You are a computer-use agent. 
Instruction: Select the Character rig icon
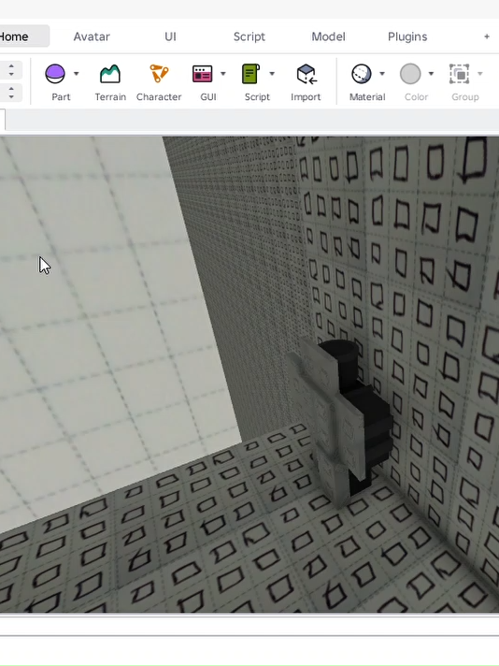(159, 74)
